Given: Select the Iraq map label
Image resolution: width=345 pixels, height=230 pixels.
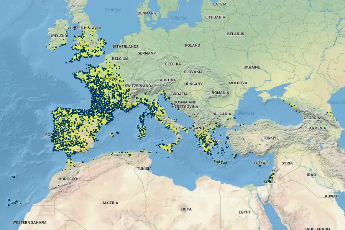Looking at the screenshot, I should (x=311, y=175).
